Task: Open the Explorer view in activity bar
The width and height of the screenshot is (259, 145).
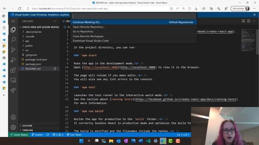Action: [13, 29]
